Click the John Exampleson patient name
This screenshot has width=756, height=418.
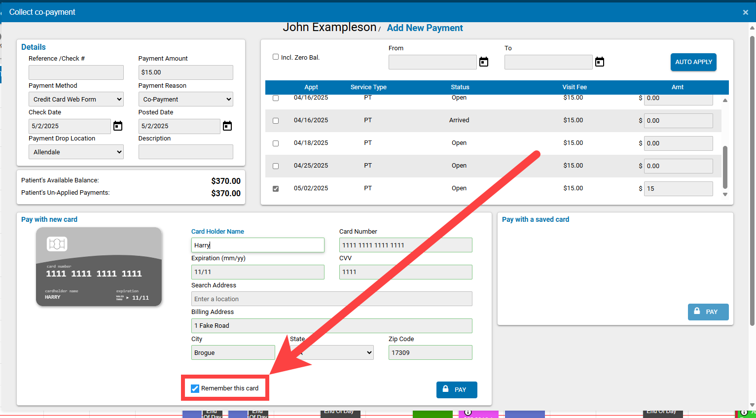(x=330, y=27)
